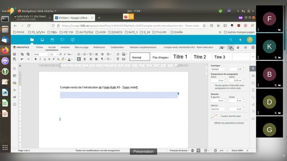Zoom in with plus in status bar
The image size is (287, 161).
(x=248, y=151)
